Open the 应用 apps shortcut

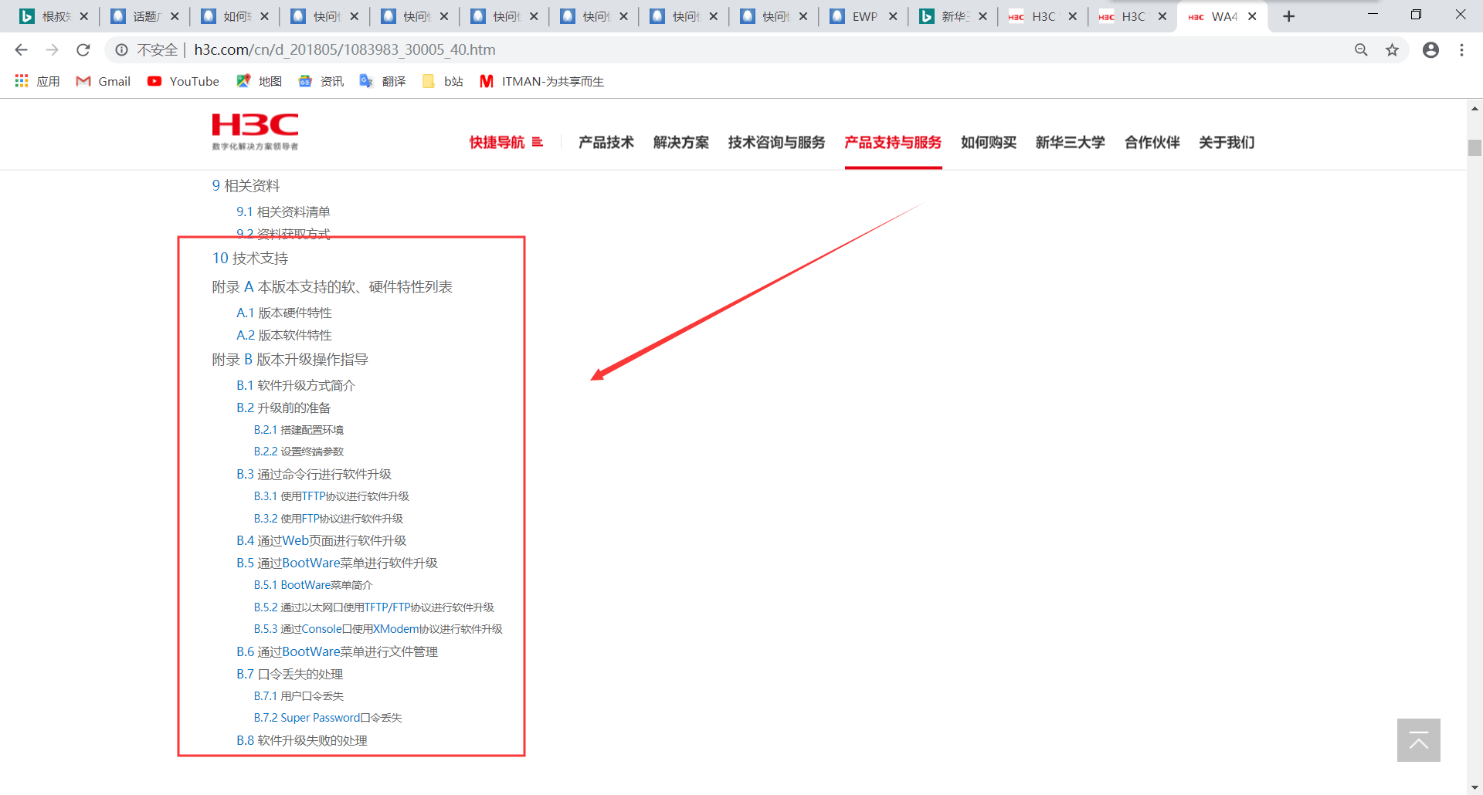37,81
